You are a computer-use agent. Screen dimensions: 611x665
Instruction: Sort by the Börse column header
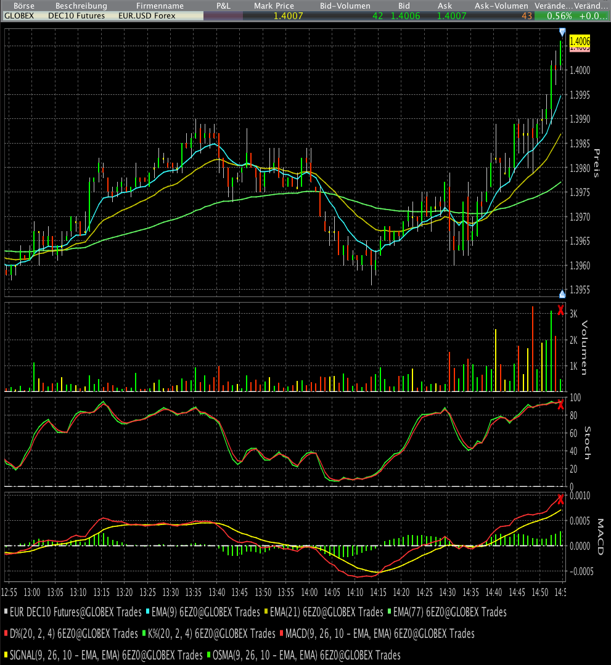click(24, 6)
